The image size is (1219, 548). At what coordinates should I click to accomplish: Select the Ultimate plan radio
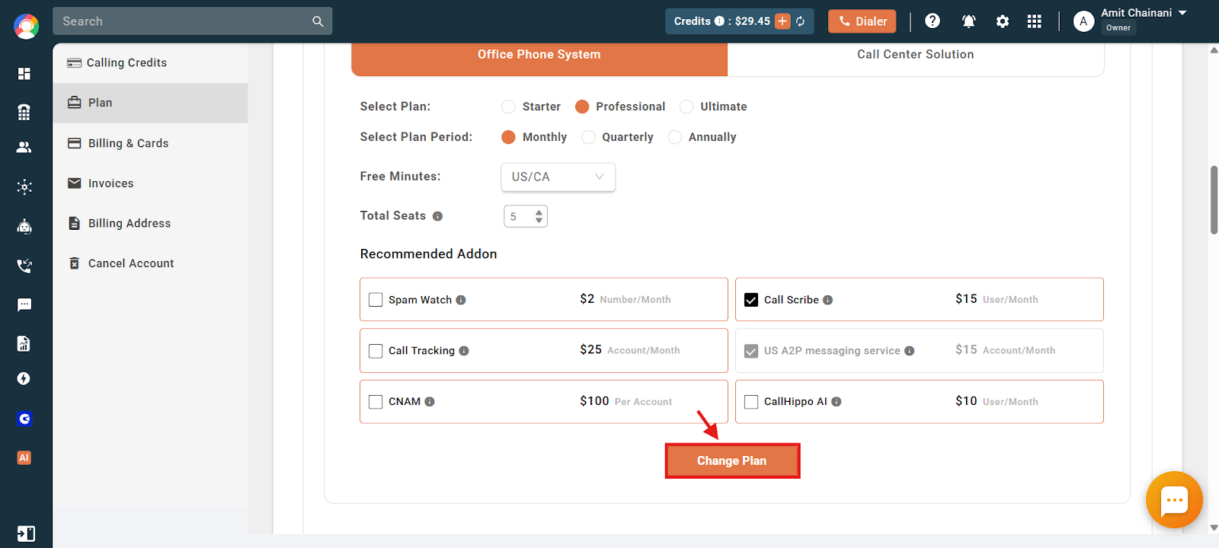686,107
